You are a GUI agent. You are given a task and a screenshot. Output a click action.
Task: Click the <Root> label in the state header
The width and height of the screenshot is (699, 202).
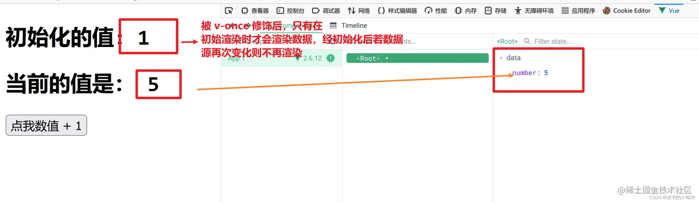click(x=507, y=42)
